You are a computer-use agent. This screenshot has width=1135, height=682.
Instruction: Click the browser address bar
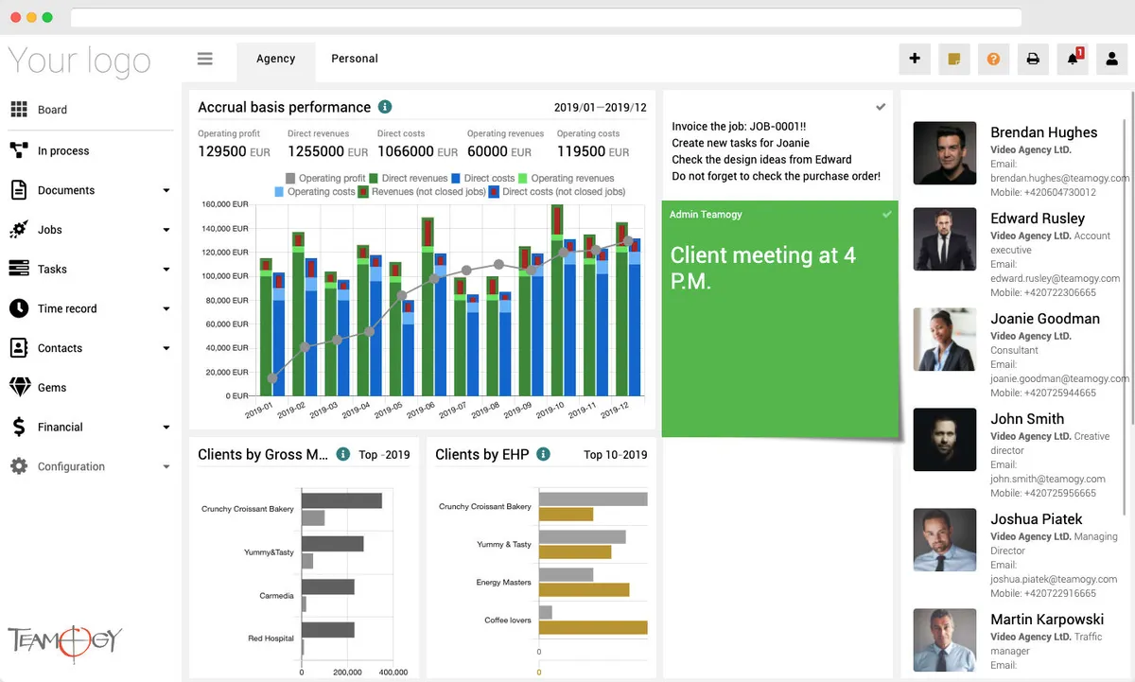(x=546, y=18)
